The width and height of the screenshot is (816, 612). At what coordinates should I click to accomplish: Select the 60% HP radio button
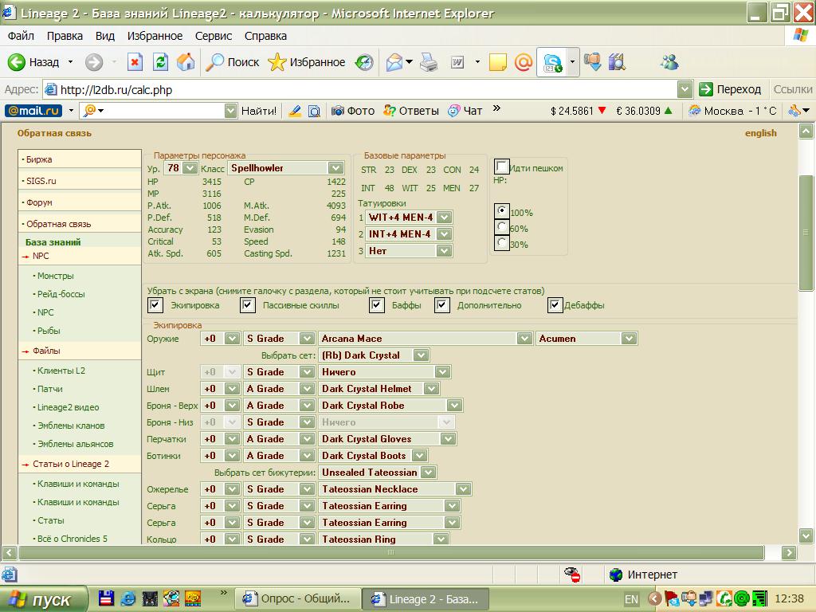501,228
